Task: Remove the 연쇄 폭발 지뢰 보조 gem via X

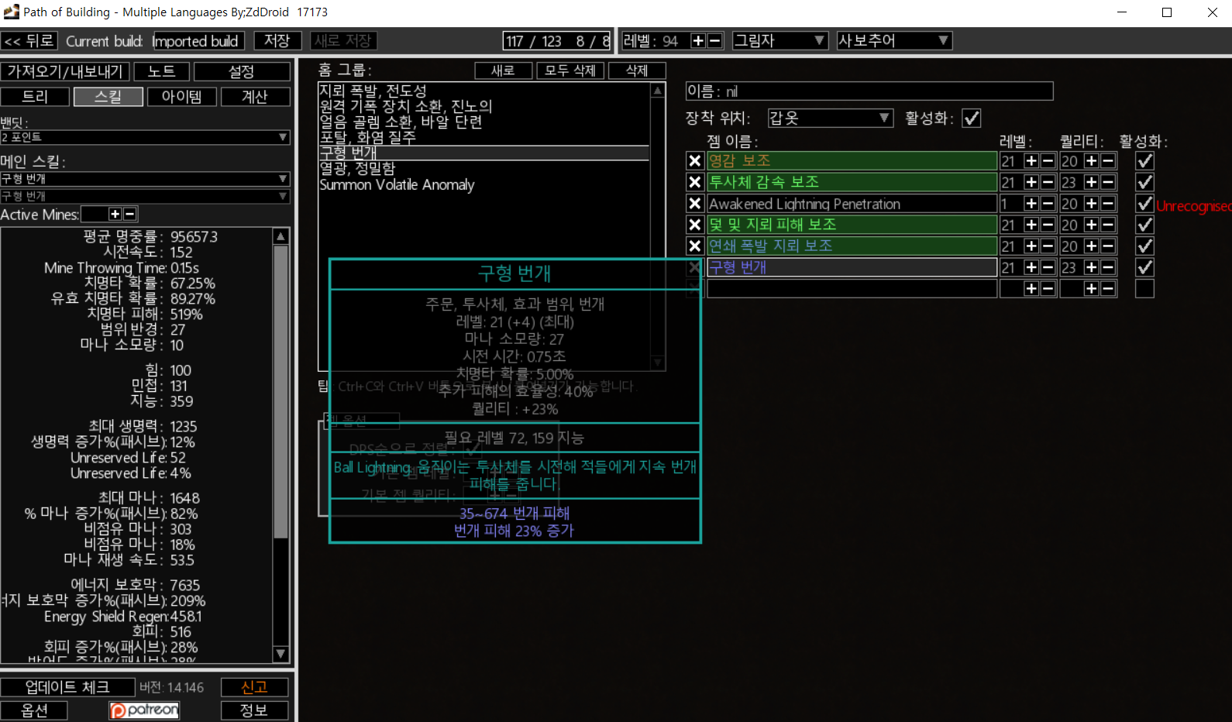Action: (695, 246)
